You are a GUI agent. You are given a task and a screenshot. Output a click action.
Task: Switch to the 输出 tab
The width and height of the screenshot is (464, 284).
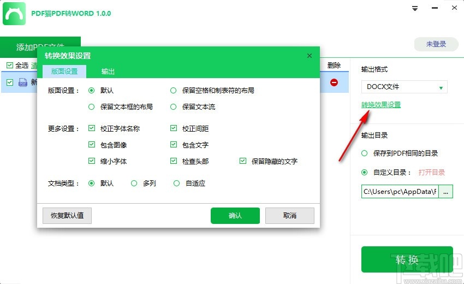[108, 72]
